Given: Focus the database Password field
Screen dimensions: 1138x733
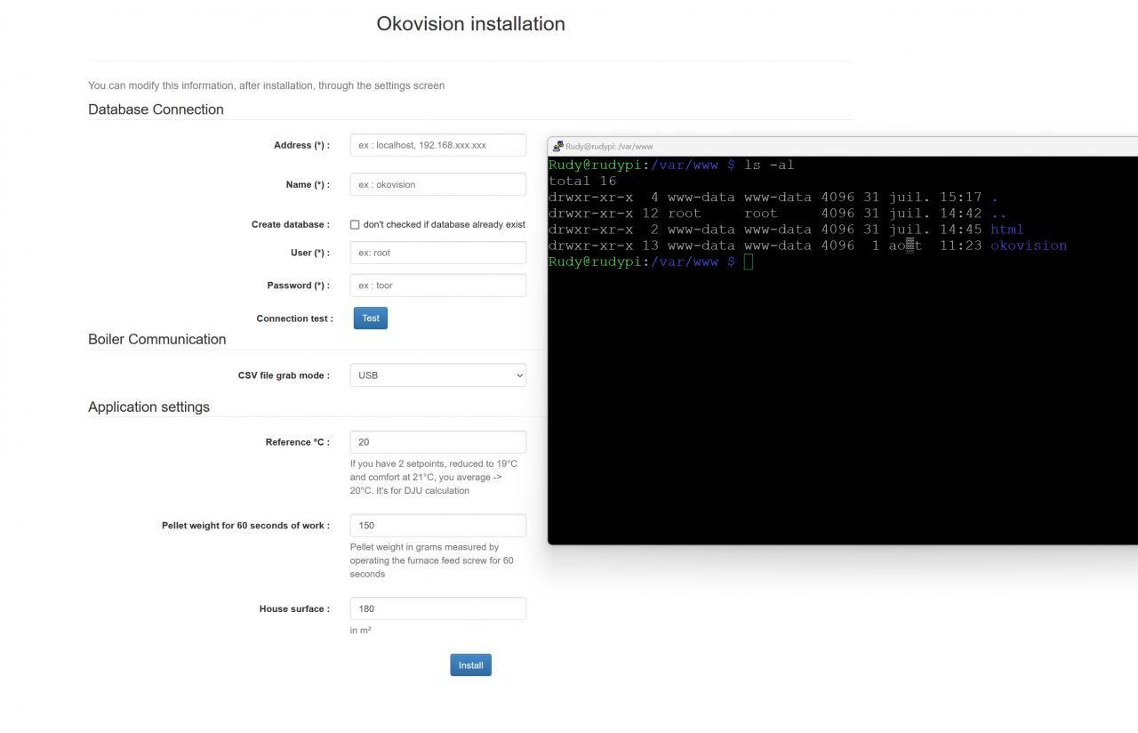Looking at the screenshot, I should (x=437, y=286).
